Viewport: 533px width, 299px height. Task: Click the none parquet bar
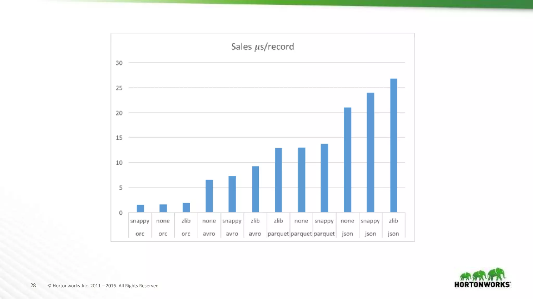[x=301, y=180]
